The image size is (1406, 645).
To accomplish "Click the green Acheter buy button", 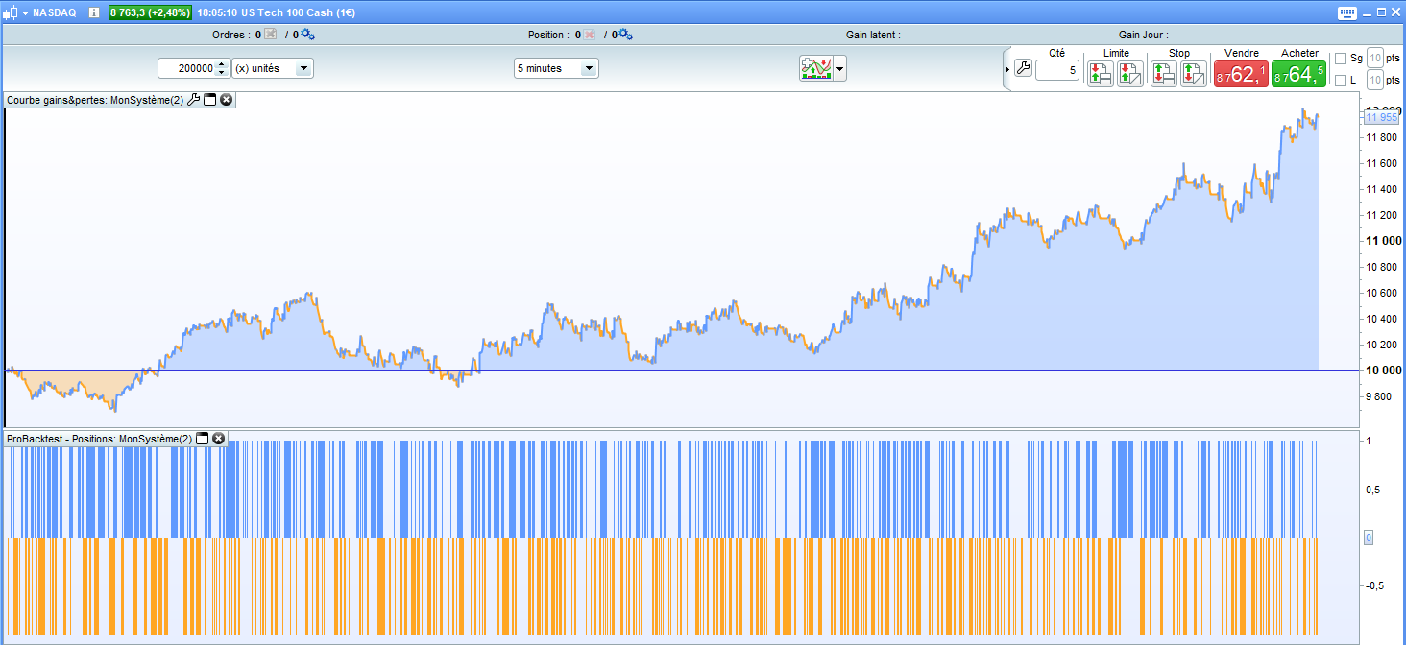I will click(1298, 74).
